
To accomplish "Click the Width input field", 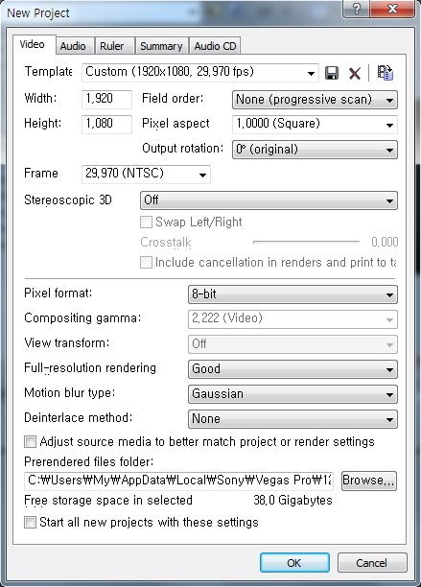I will (x=106, y=99).
